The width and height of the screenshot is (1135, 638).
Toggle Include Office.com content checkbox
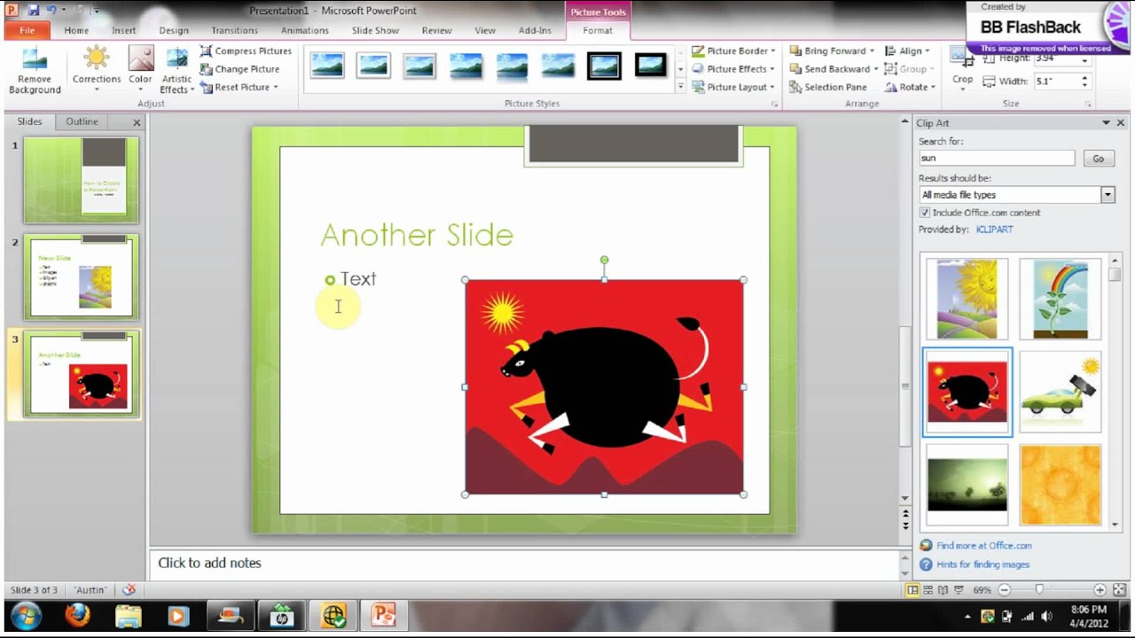(x=925, y=213)
